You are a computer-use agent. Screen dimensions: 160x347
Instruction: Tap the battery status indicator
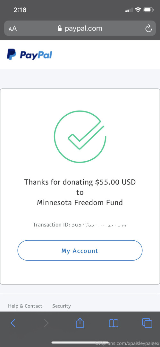pyautogui.click(x=148, y=10)
